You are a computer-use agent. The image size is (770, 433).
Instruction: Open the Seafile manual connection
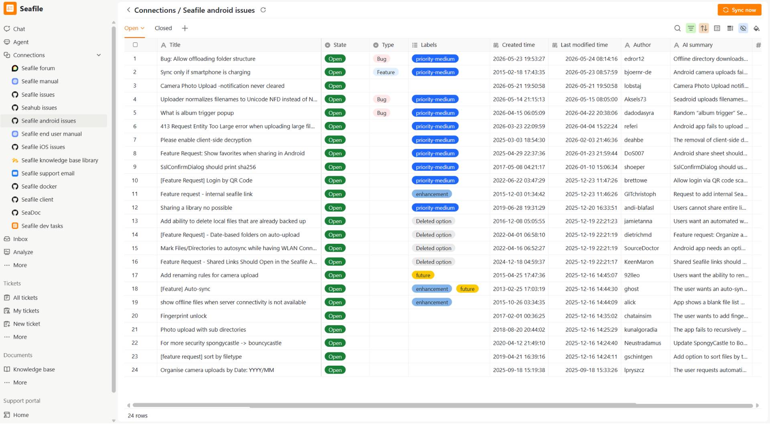[40, 81]
